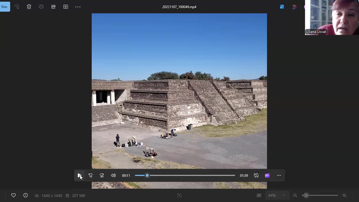Click the 1440 x 1440 dimensions text
This screenshot has width=359, height=202.
[x=52, y=196]
